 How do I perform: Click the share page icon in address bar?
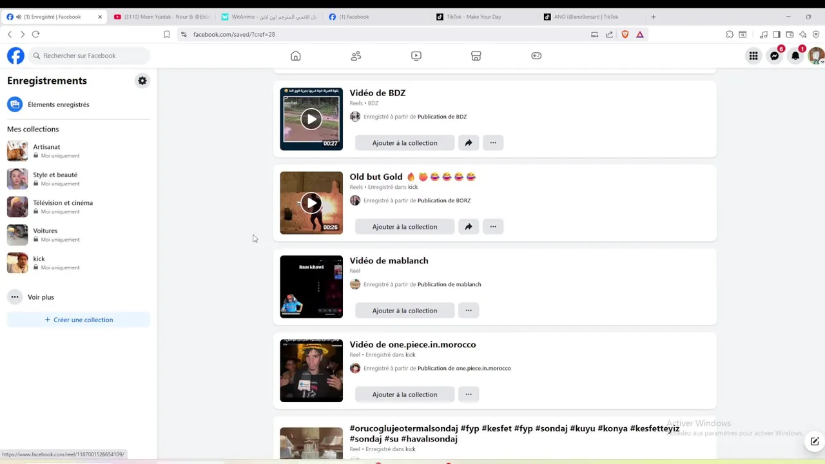click(x=609, y=34)
